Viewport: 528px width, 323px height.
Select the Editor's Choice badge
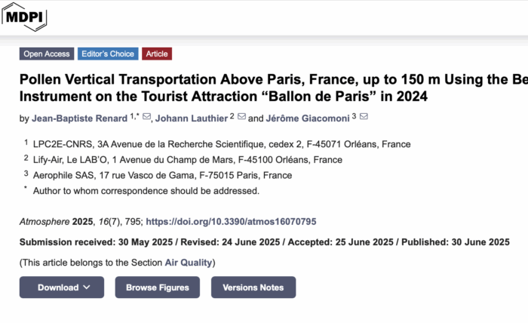pyautogui.click(x=107, y=54)
